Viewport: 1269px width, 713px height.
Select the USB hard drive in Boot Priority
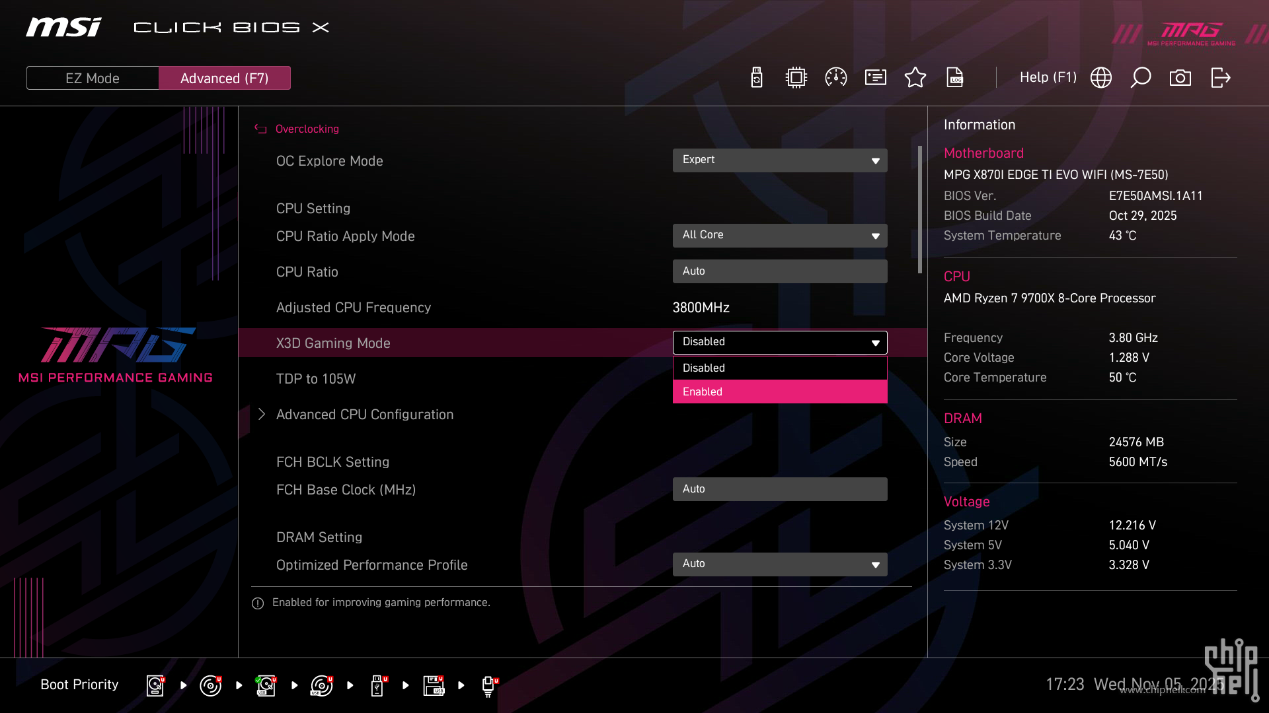point(266,685)
